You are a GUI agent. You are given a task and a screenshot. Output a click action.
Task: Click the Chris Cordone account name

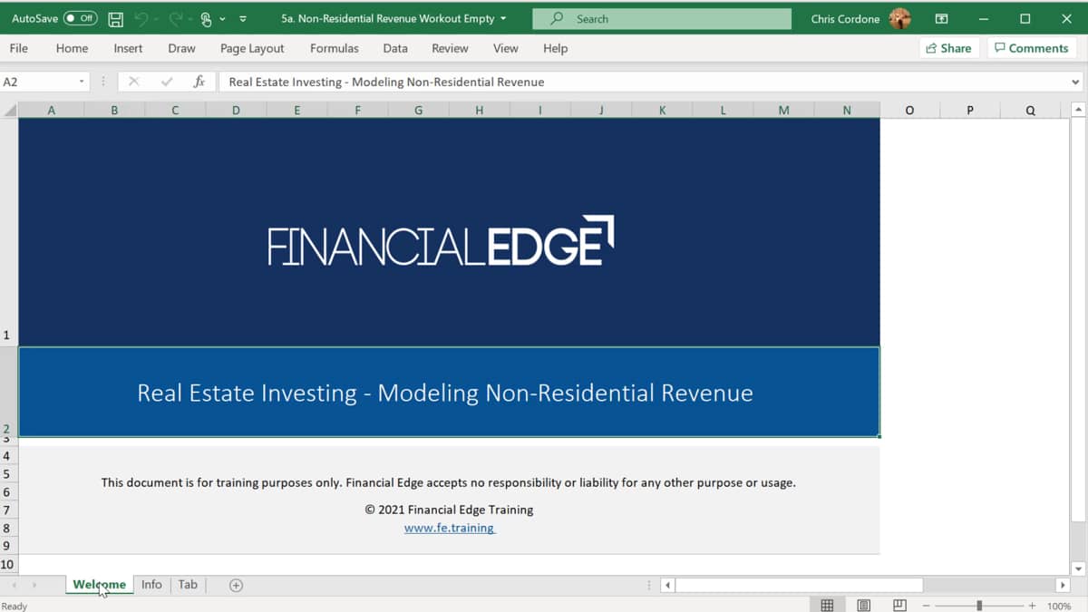[845, 18]
